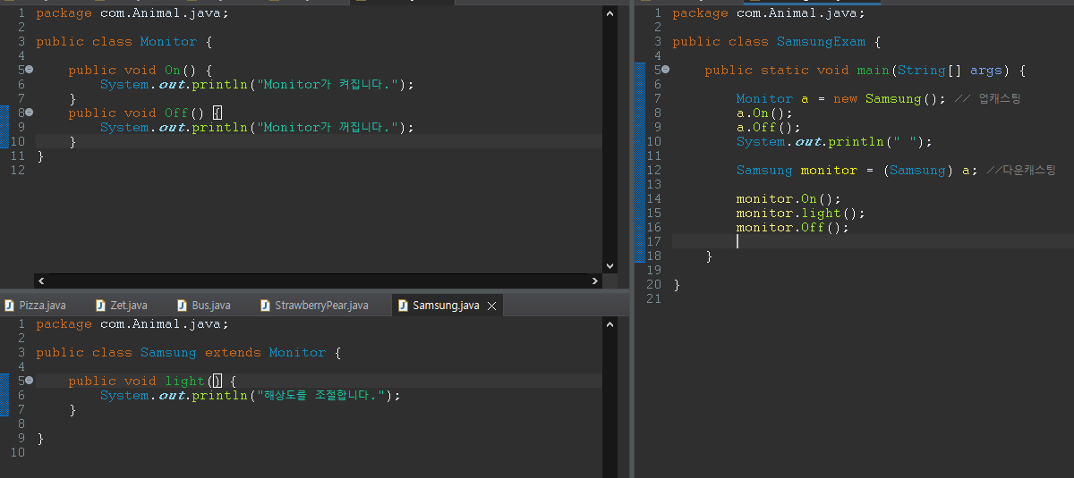Viewport: 1074px width, 478px height.
Task: Click the 'monitor.Off();' statement
Action: point(793,228)
